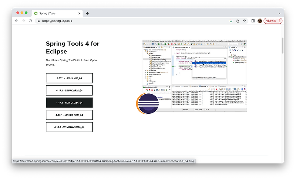296x179 pixels.
Task: Click the browser forward arrow
Action: (x=23, y=21)
